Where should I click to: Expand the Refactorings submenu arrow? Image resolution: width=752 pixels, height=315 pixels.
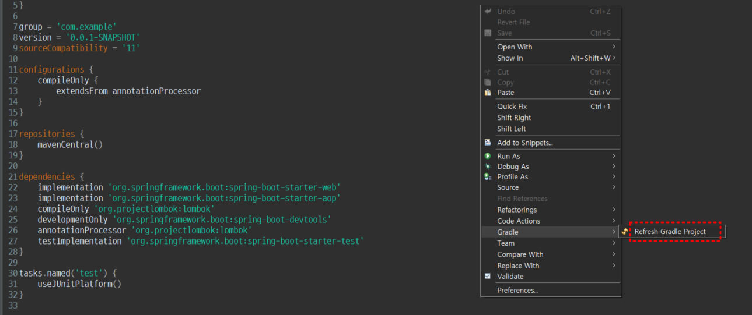coord(614,210)
